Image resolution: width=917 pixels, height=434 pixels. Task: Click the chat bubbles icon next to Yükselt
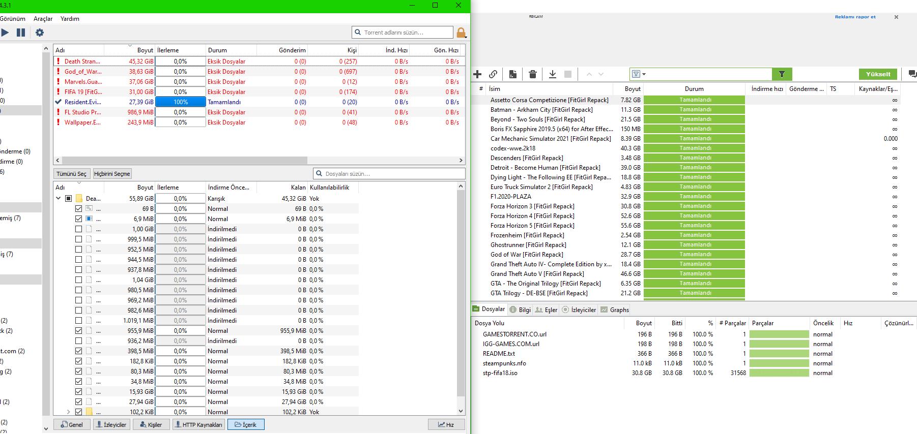[912, 74]
